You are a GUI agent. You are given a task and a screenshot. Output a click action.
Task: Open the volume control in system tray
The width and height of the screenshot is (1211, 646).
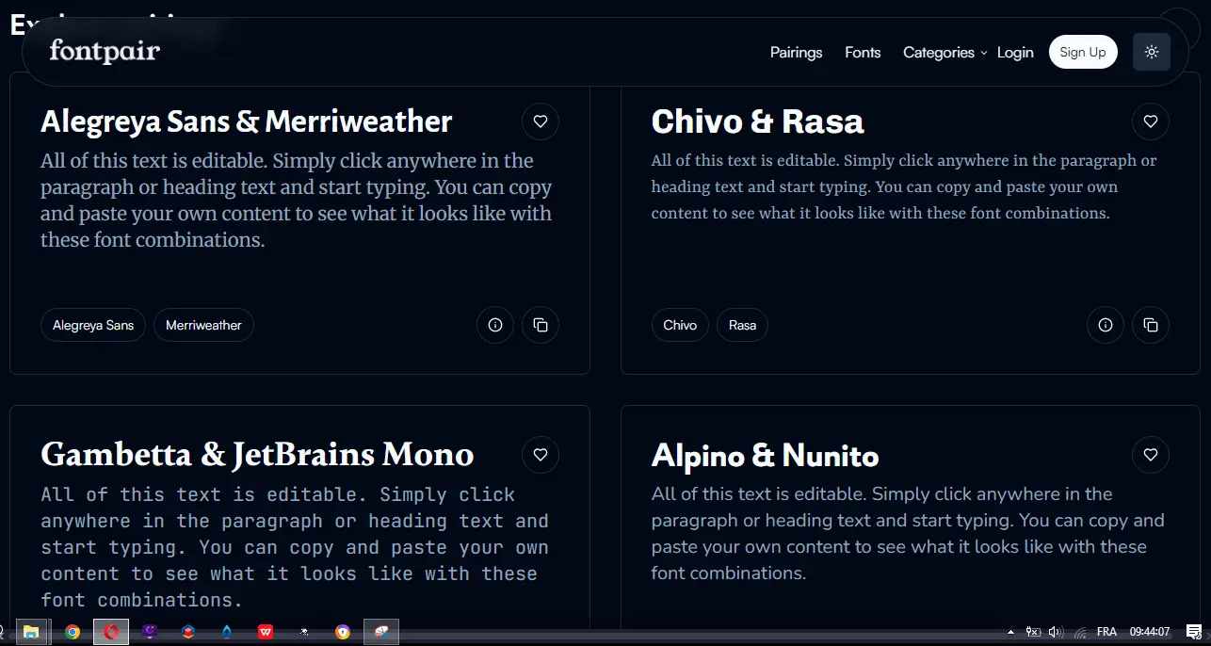click(1056, 632)
